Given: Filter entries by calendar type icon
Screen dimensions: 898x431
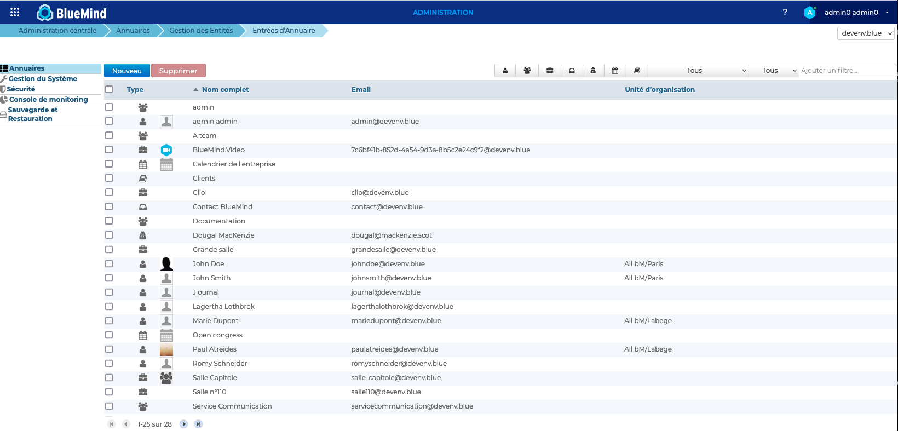Looking at the screenshot, I should (x=615, y=71).
